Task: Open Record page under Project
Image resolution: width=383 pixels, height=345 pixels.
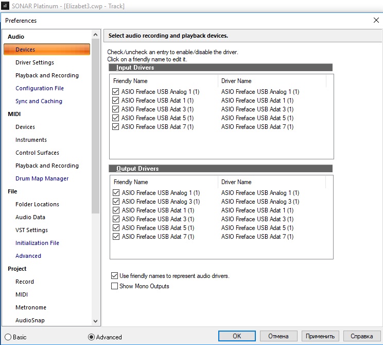Action: (25, 282)
